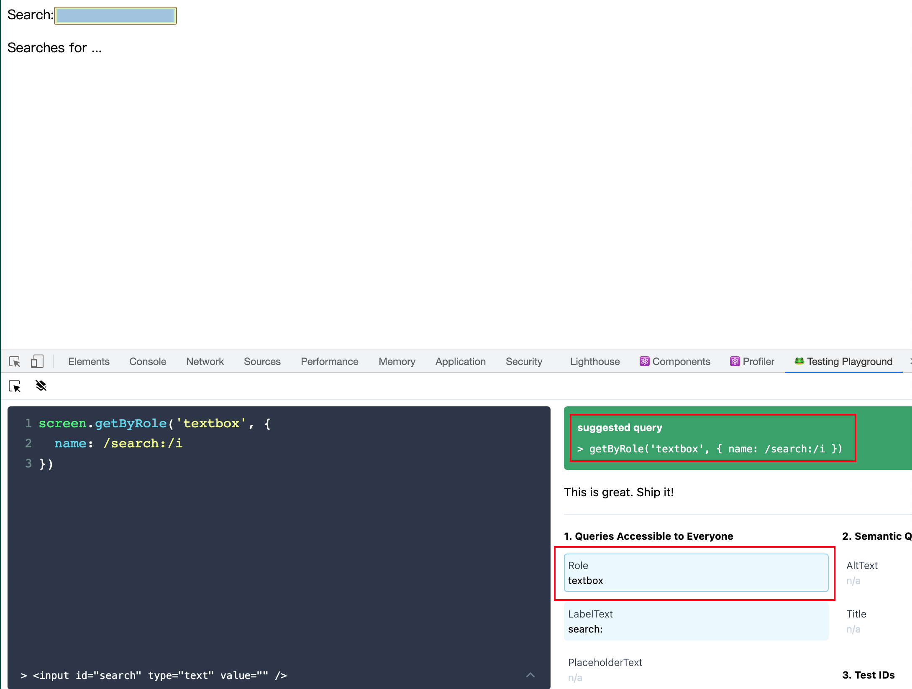Screen dimensions: 912x689
Task: Switch to the Performance tab
Action: click(330, 362)
